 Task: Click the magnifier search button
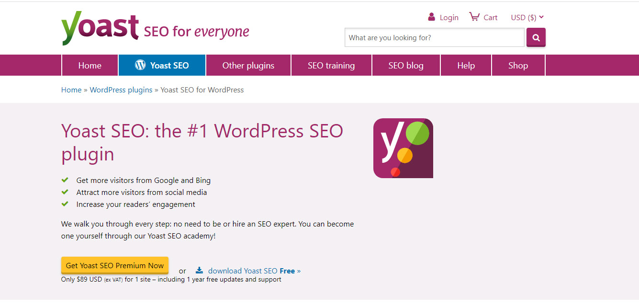(536, 37)
